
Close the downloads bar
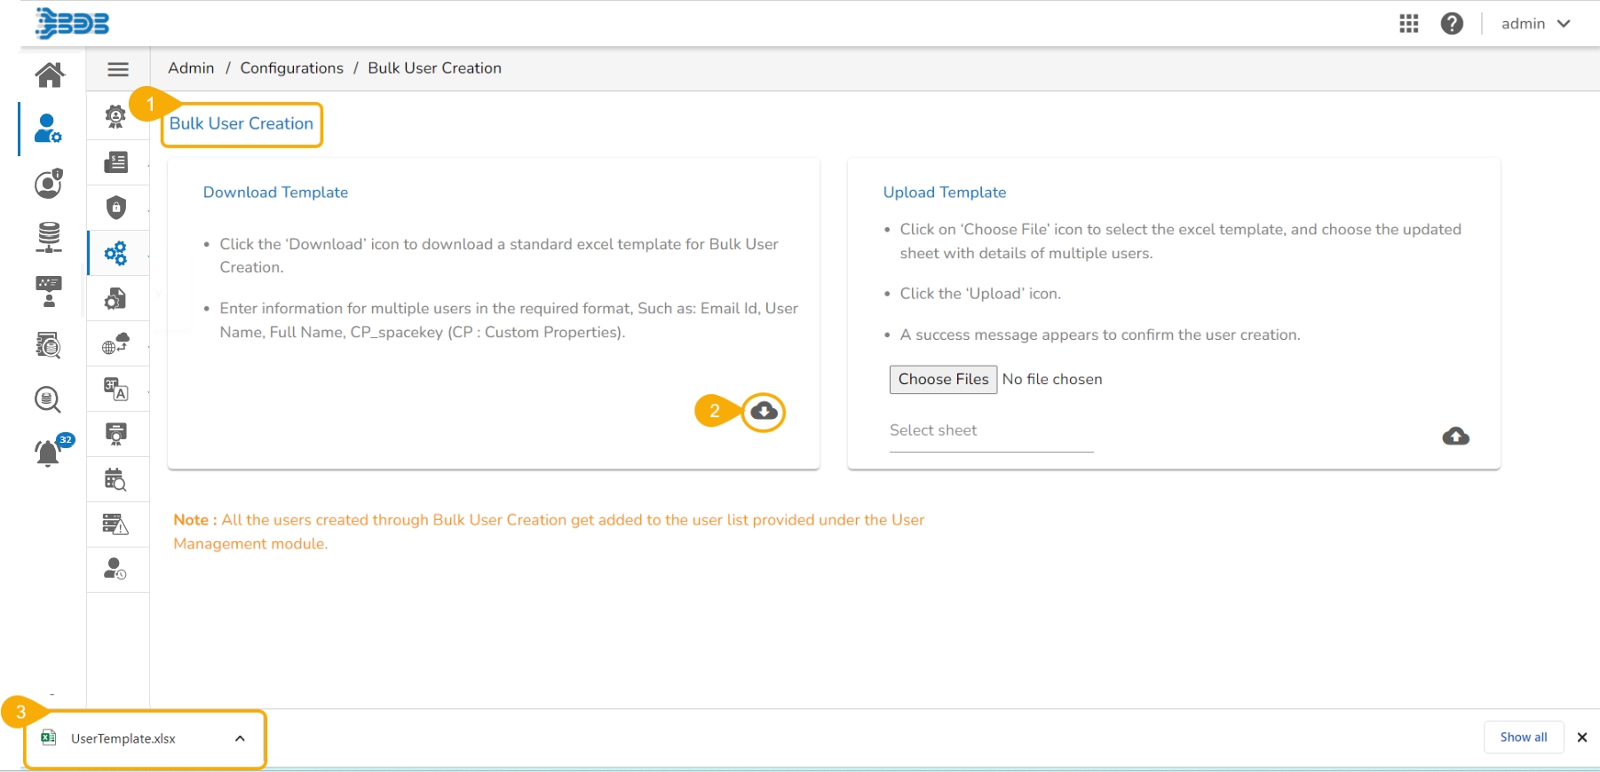1582,737
